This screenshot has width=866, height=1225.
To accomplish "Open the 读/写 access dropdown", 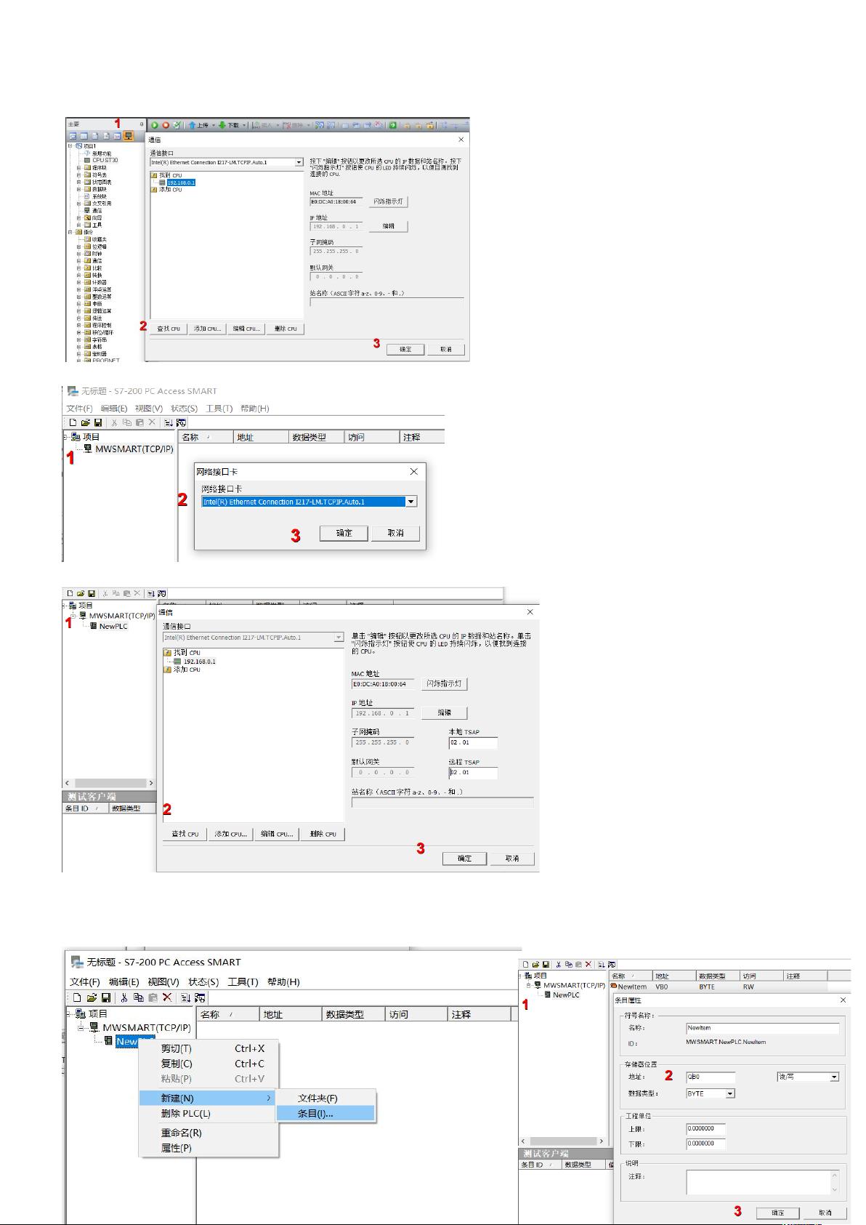I will (834, 1077).
